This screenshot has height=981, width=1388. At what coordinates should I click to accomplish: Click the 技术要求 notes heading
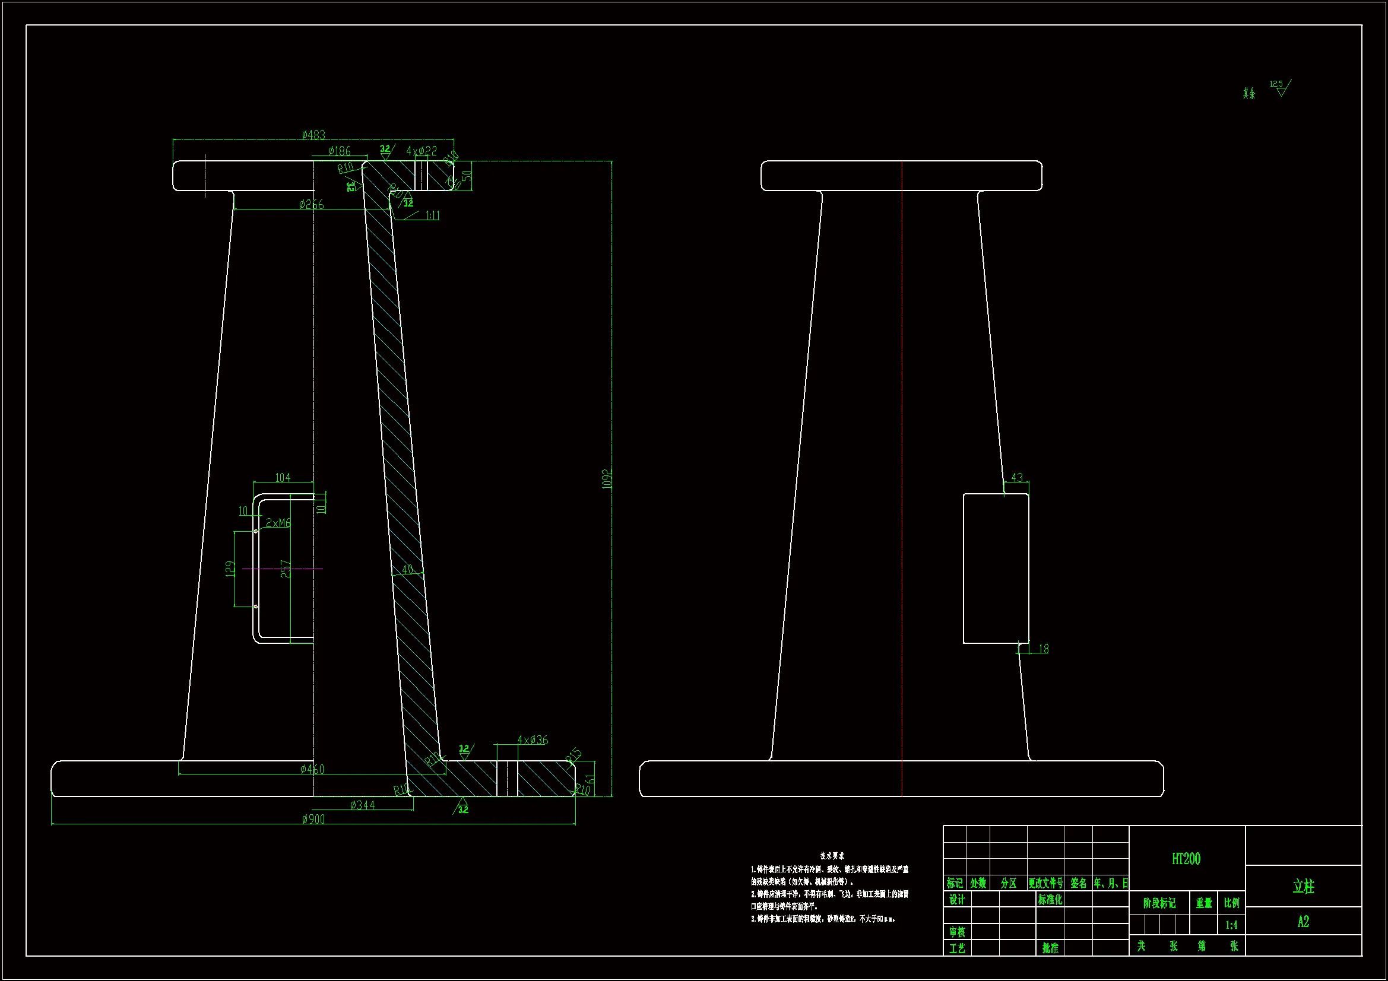pyautogui.click(x=832, y=856)
